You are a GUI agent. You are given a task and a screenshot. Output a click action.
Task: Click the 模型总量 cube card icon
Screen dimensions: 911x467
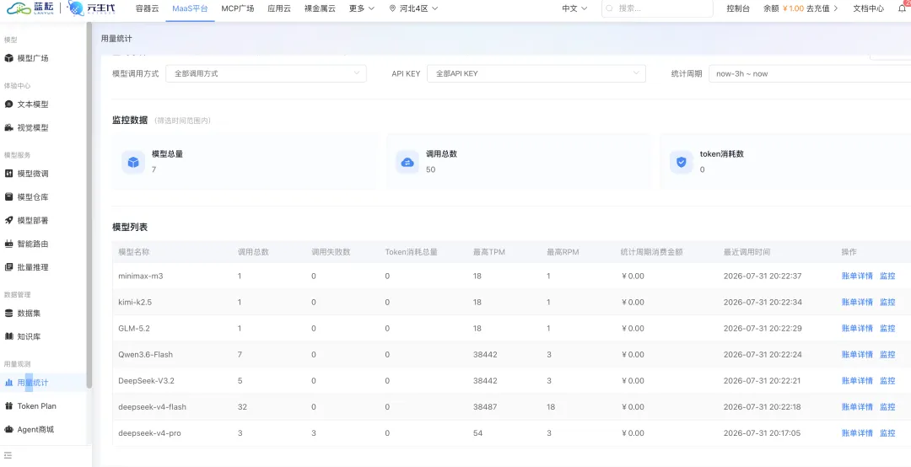coord(133,162)
